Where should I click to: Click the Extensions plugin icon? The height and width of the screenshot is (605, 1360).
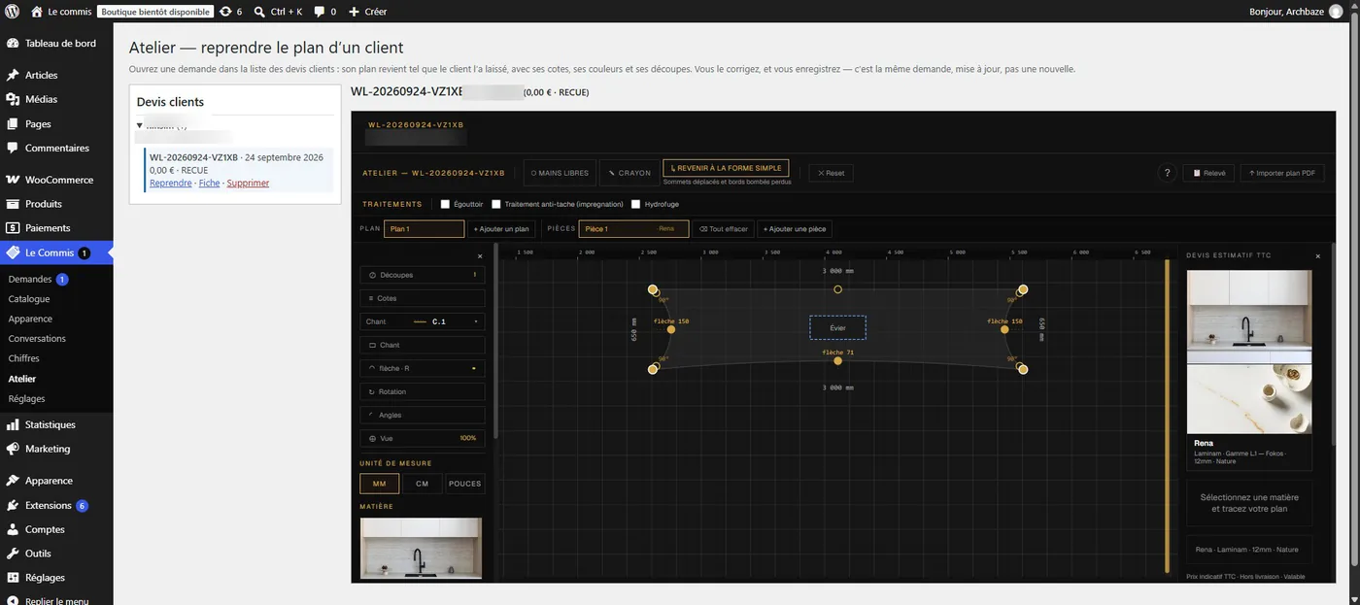click(13, 505)
